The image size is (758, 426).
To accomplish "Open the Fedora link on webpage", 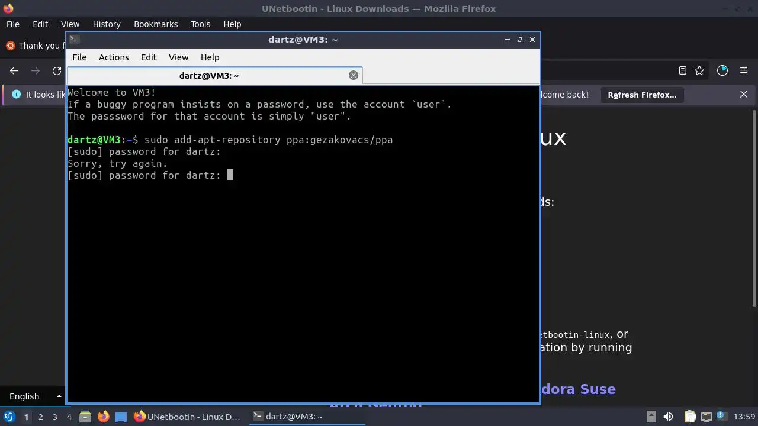I will (x=557, y=389).
